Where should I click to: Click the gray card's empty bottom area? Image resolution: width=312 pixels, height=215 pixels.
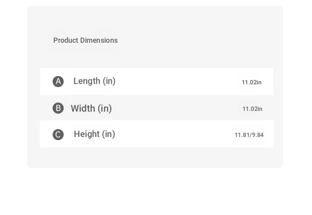point(155,158)
